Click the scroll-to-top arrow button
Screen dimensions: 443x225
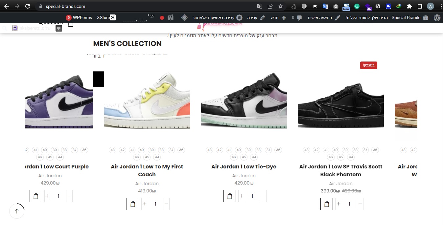click(17, 211)
